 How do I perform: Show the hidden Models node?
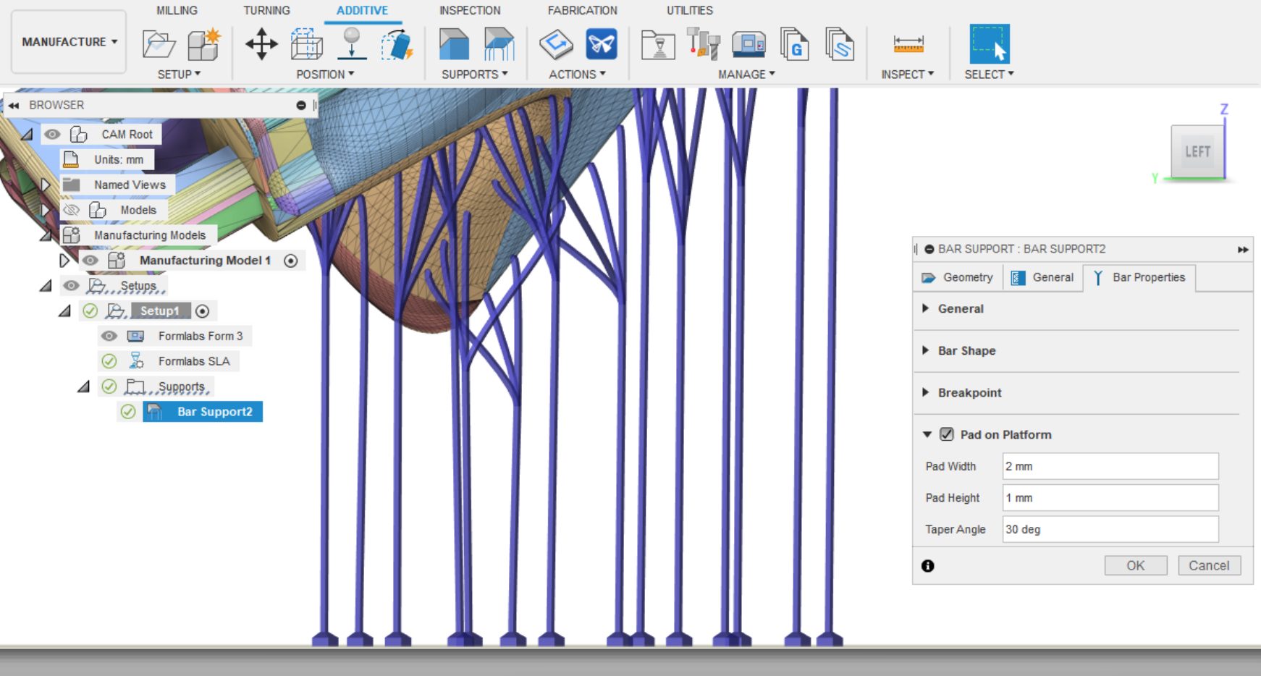pyautogui.click(x=71, y=210)
